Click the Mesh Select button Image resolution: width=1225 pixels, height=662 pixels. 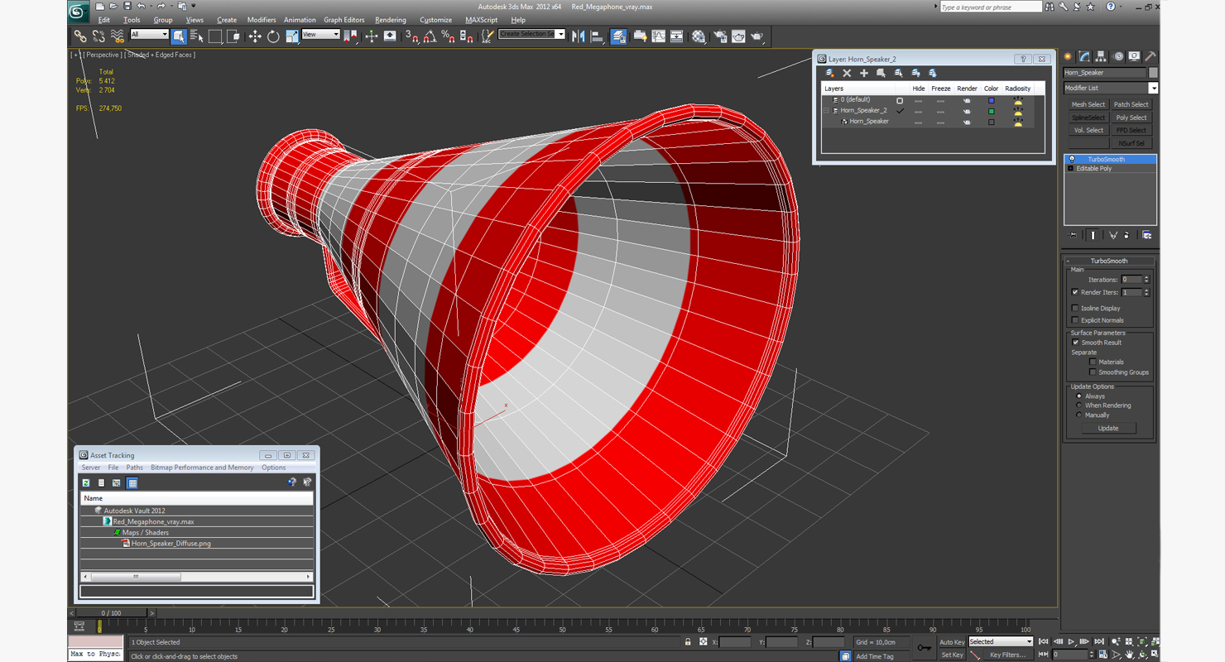pos(1088,104)
